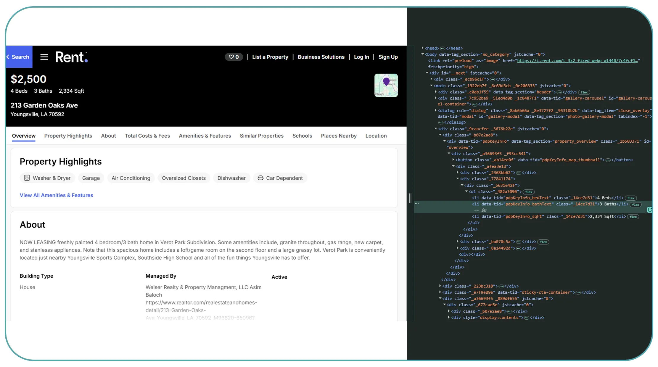This screenshot has width=658, height=367.
Task: Expand the div class="_ecb96c1f" node
Action: 432,79
